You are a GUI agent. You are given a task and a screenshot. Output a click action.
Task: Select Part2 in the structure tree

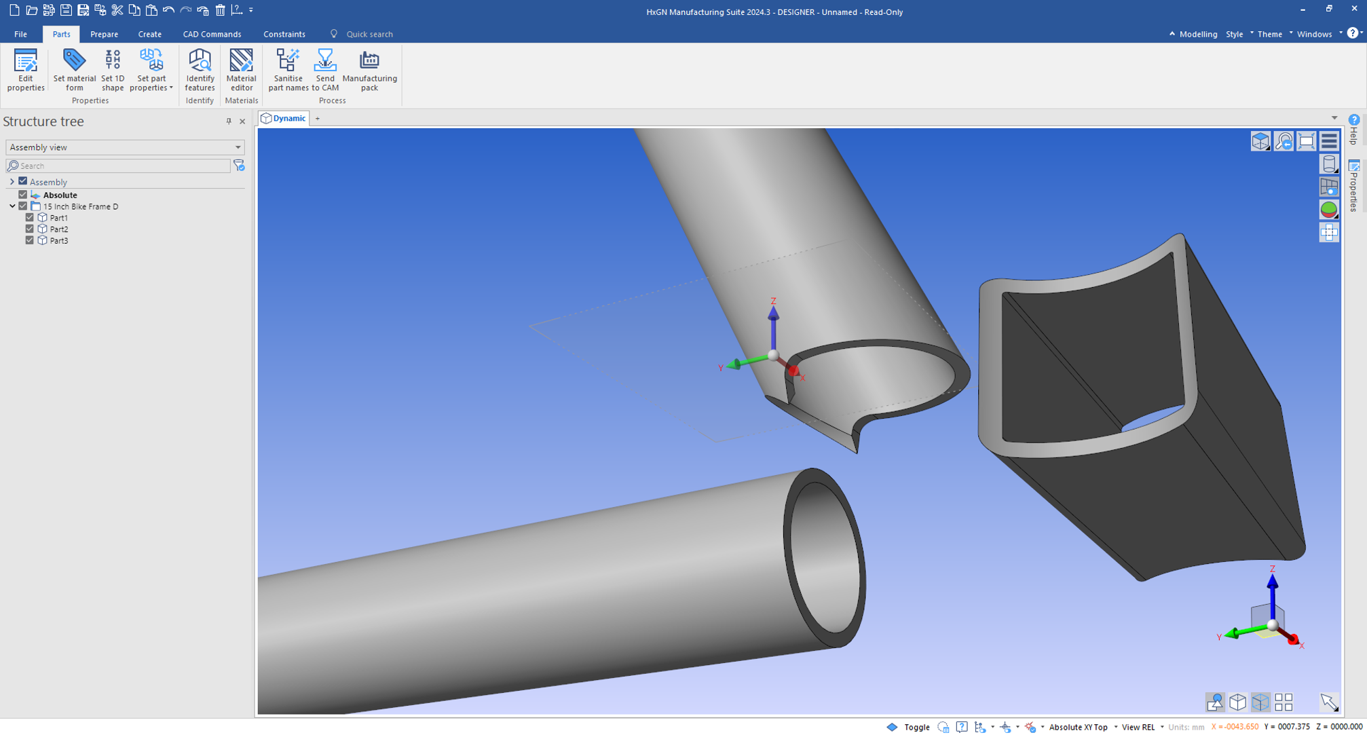point(58,229)
